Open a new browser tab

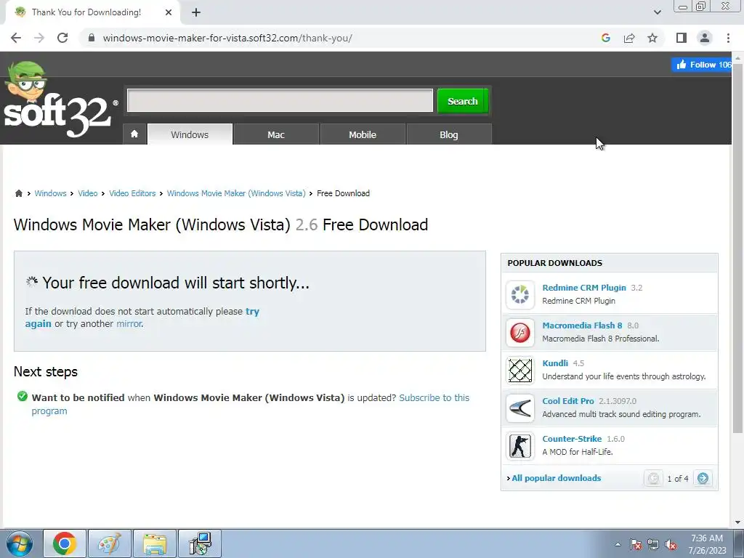pyautogui.click(x=196, y=12)
